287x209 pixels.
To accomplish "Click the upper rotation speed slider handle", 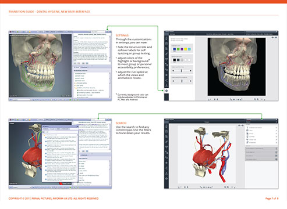I will 182,71.
